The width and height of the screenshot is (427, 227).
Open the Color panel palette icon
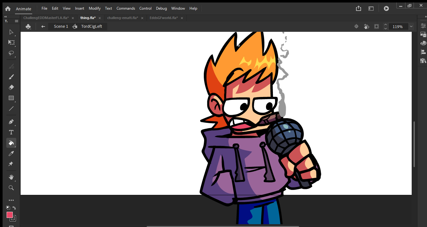423,43
